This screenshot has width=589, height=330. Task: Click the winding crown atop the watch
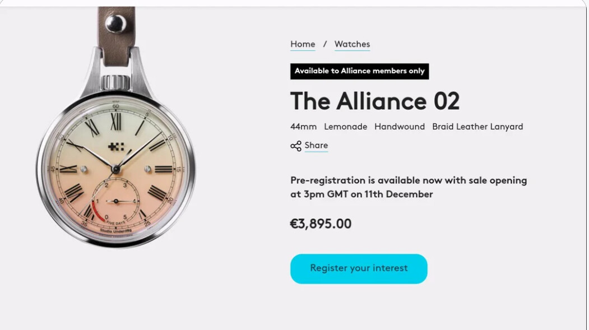tap(116, 82)
